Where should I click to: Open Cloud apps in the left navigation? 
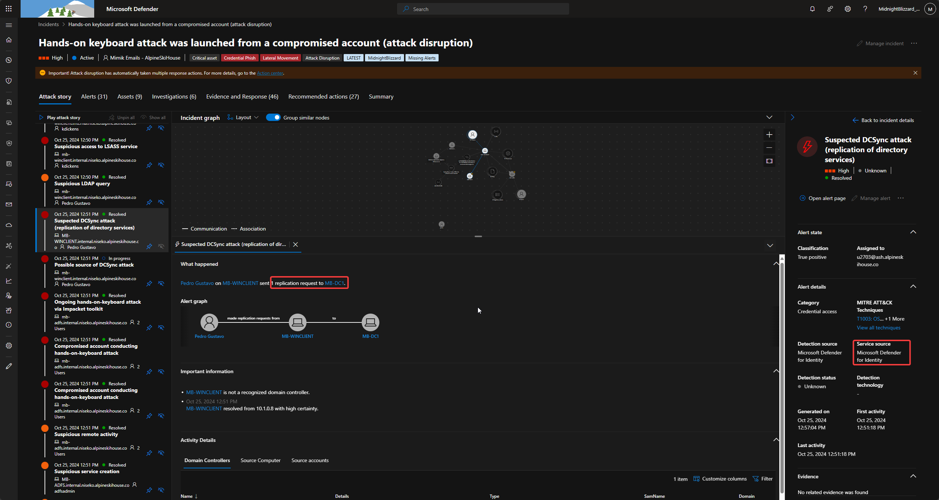[x=9, y=225]
